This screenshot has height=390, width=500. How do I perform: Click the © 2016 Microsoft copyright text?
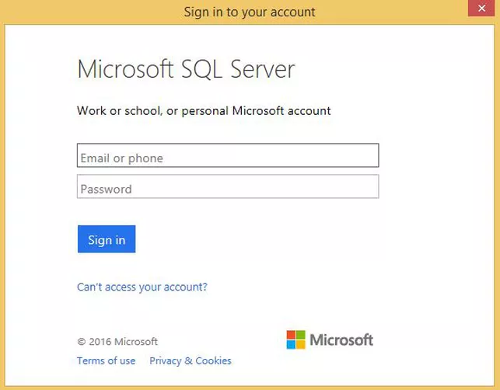point(117,342)
